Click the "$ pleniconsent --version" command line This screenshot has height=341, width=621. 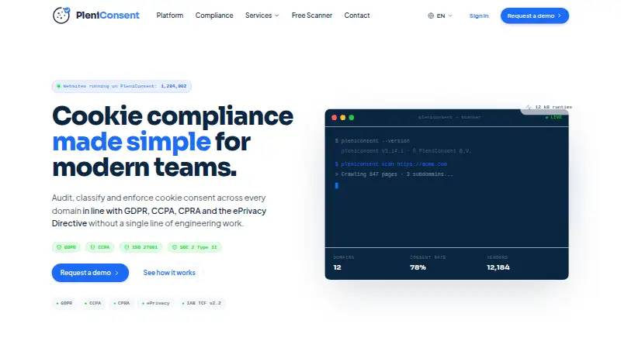click(373, 141)
